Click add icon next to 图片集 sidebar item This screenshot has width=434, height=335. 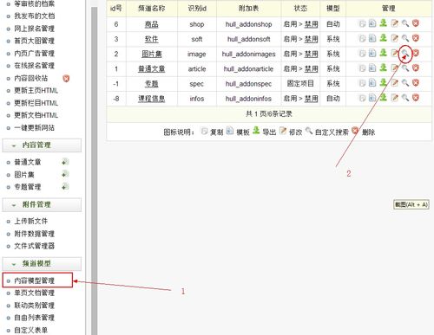[65, 174]
